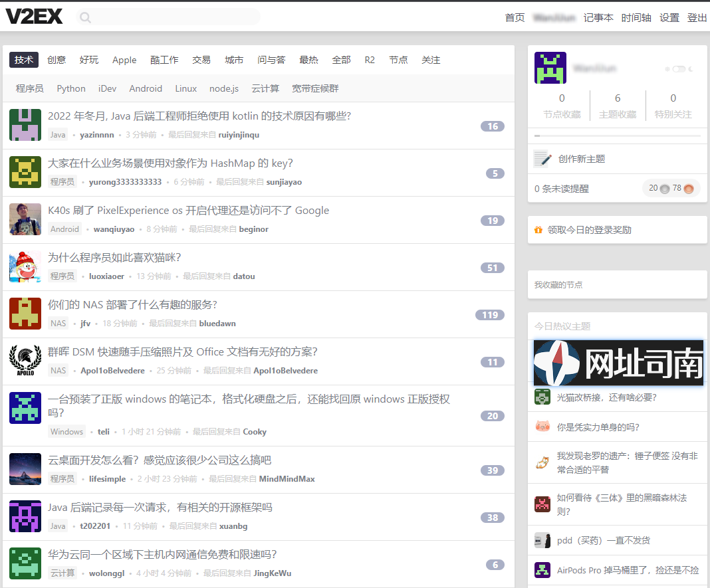
Task: Click the 网址司南 compass banner
Action: 618,363
